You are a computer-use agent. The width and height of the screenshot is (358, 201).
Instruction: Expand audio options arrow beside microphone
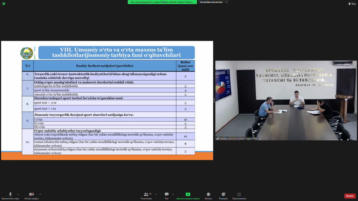click(x=18, y=194)
